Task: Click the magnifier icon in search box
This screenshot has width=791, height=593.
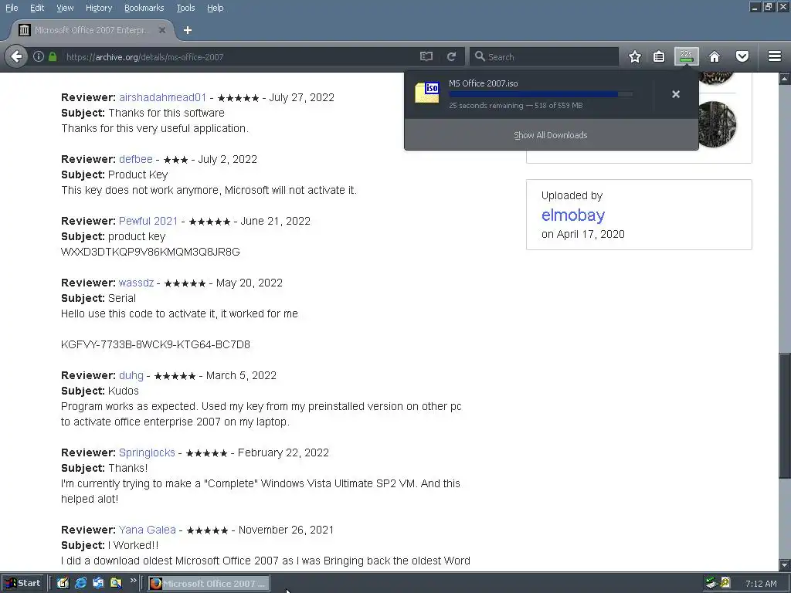Action: coord(480,56)
